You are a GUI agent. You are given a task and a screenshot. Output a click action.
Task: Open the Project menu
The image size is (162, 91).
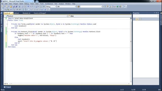(16, 4)
